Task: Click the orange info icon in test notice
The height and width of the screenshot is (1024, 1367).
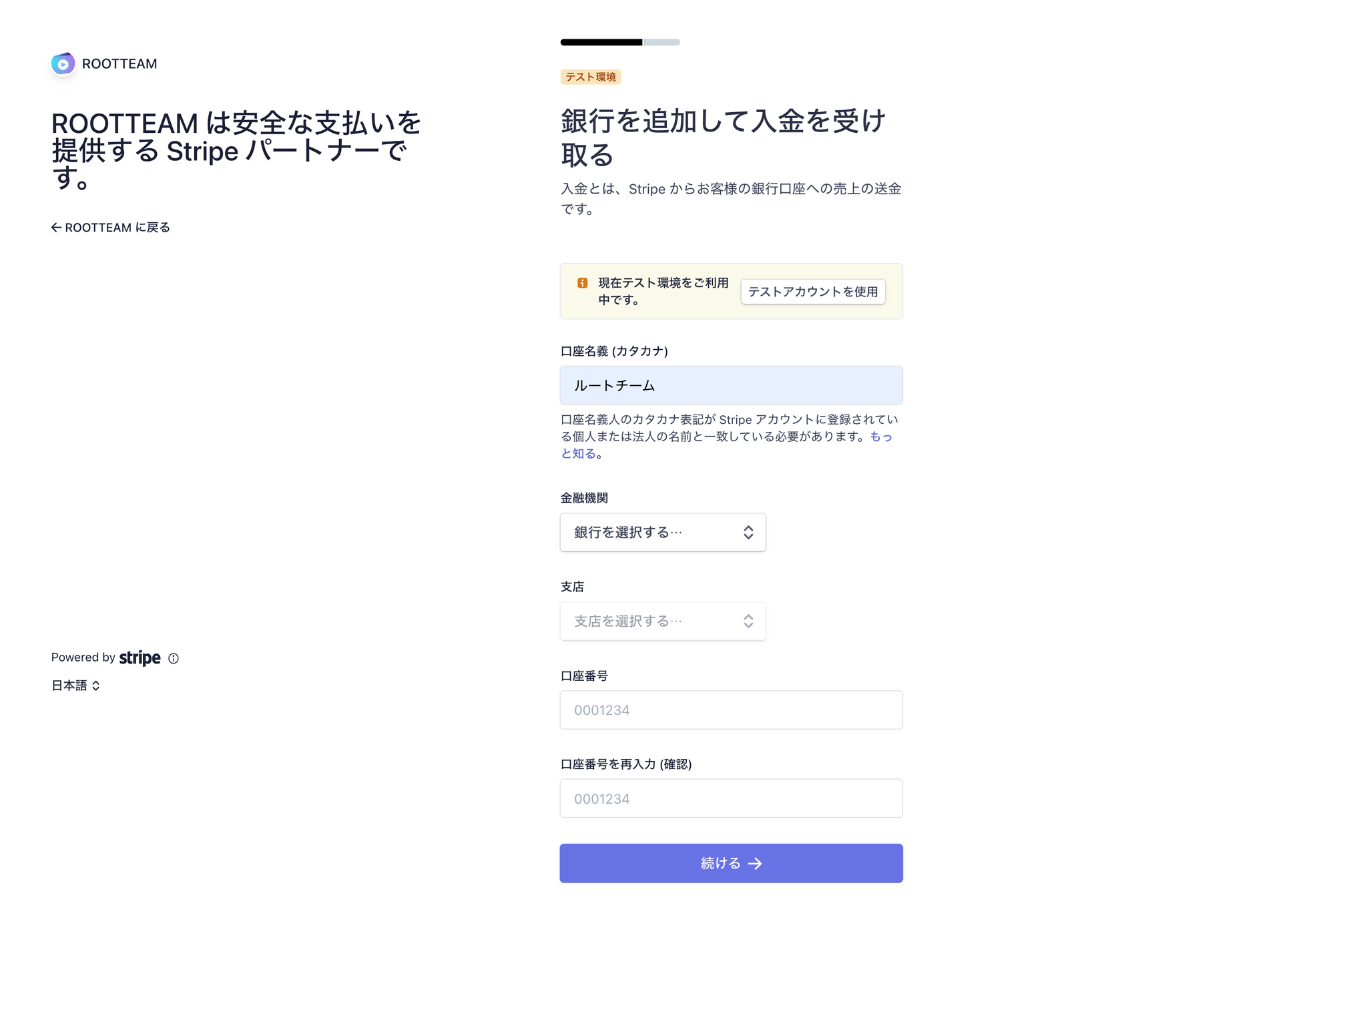Action: [x=582, y=283]
